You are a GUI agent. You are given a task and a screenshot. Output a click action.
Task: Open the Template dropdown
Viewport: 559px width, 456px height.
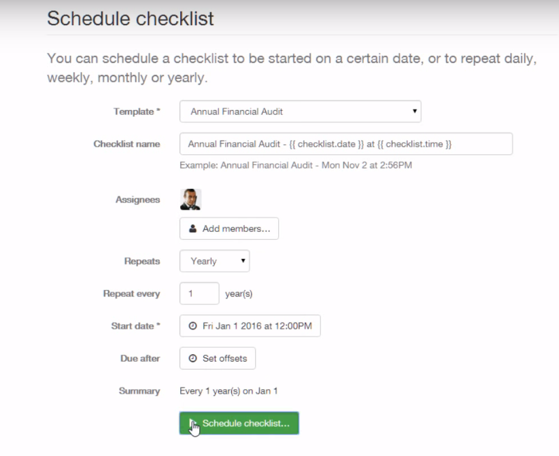(300, 111)
